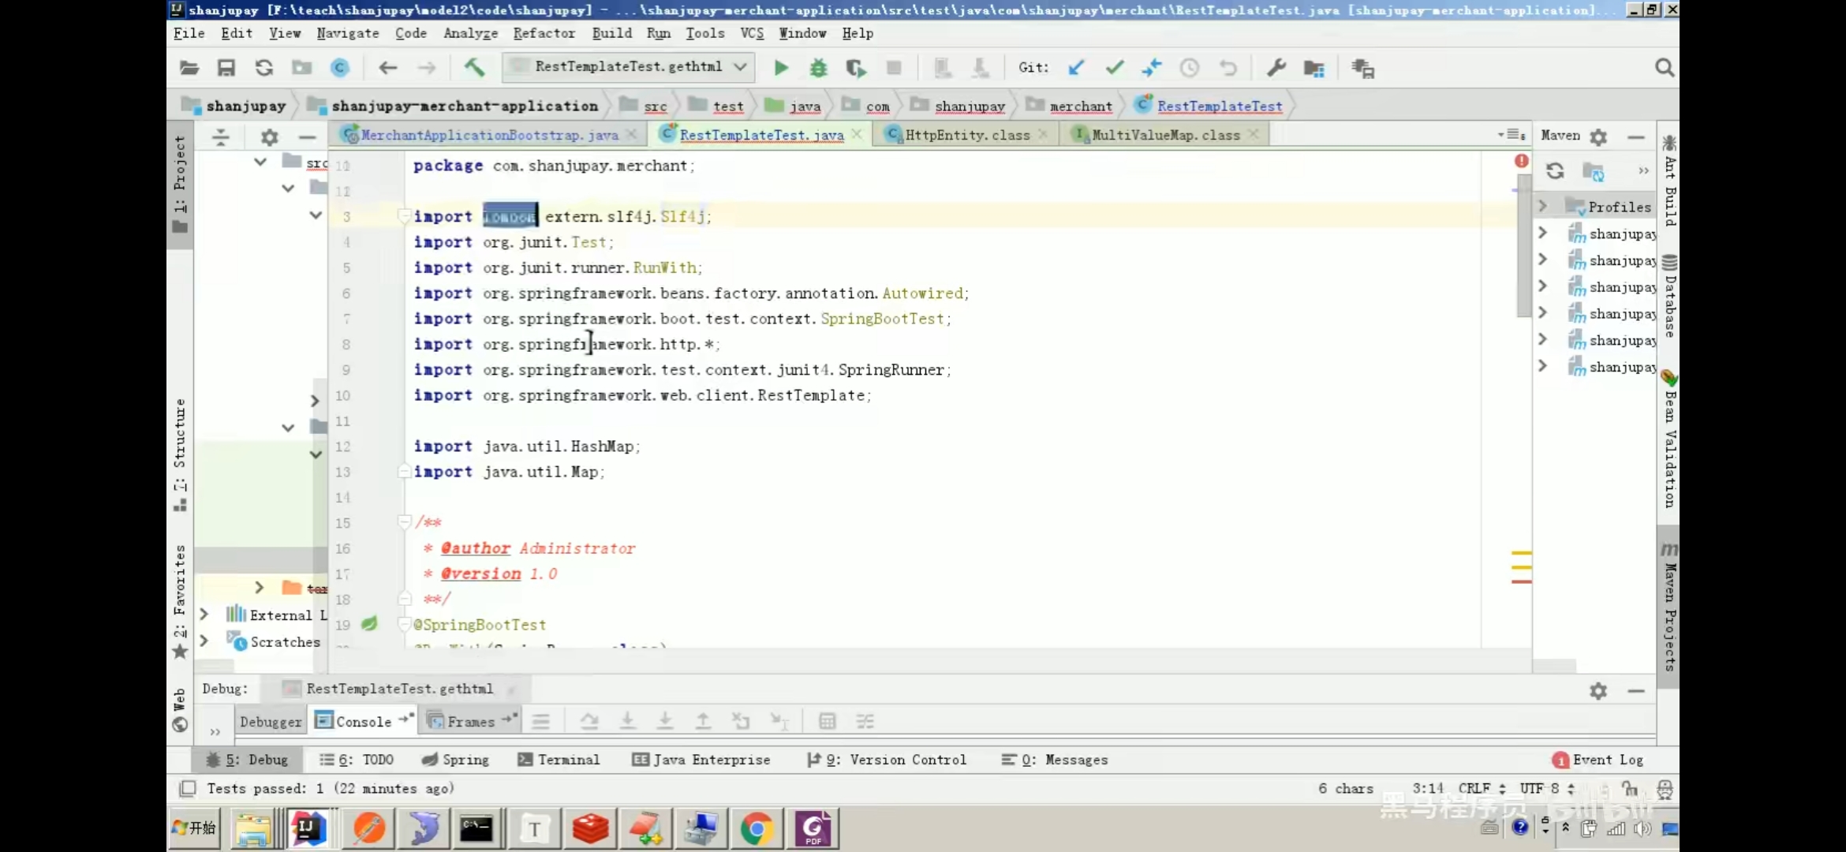Open the Refactor menu

coord(544,33)
